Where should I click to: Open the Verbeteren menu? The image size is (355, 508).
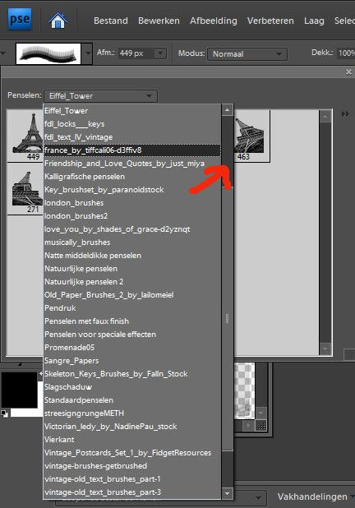270,21
